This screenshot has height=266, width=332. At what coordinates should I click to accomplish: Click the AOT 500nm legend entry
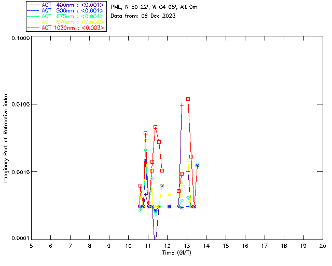(65, 10)
